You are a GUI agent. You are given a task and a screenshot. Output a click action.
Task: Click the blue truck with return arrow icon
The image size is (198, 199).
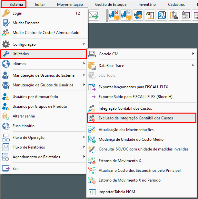138,15
